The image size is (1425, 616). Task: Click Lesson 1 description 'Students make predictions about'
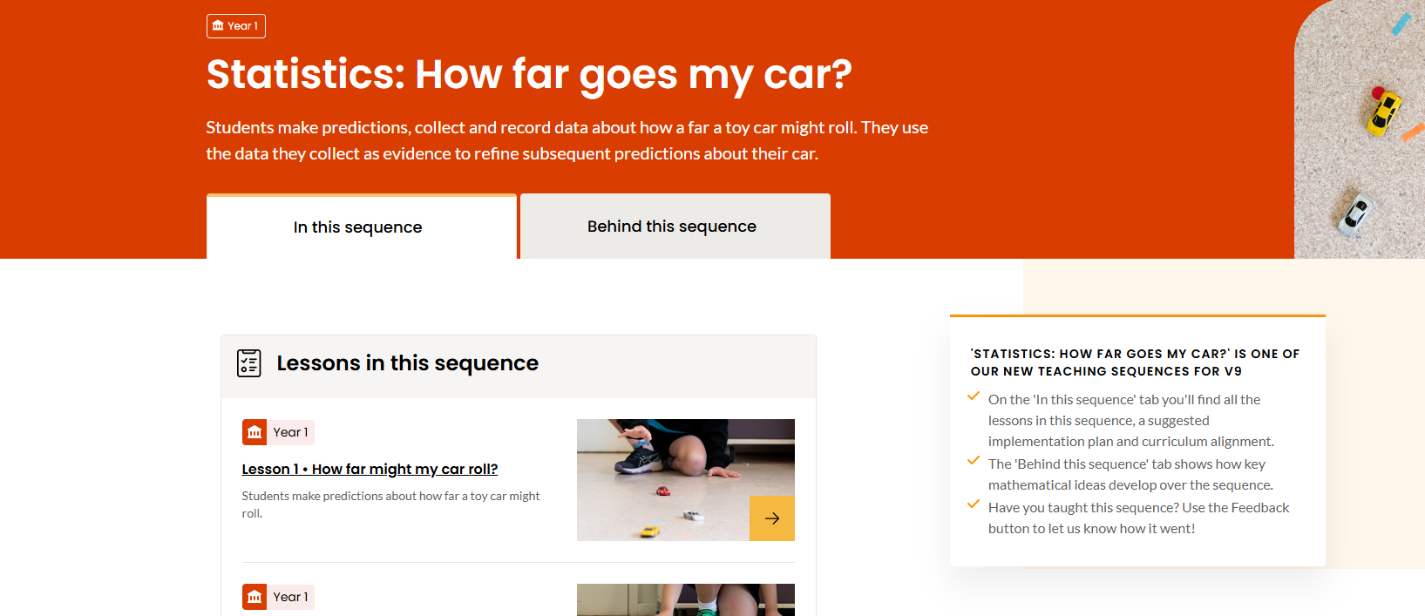(390, 504)
